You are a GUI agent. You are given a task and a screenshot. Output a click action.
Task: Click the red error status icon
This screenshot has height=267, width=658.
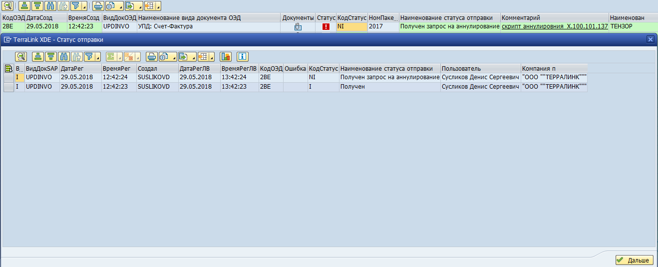coord(326,26)
